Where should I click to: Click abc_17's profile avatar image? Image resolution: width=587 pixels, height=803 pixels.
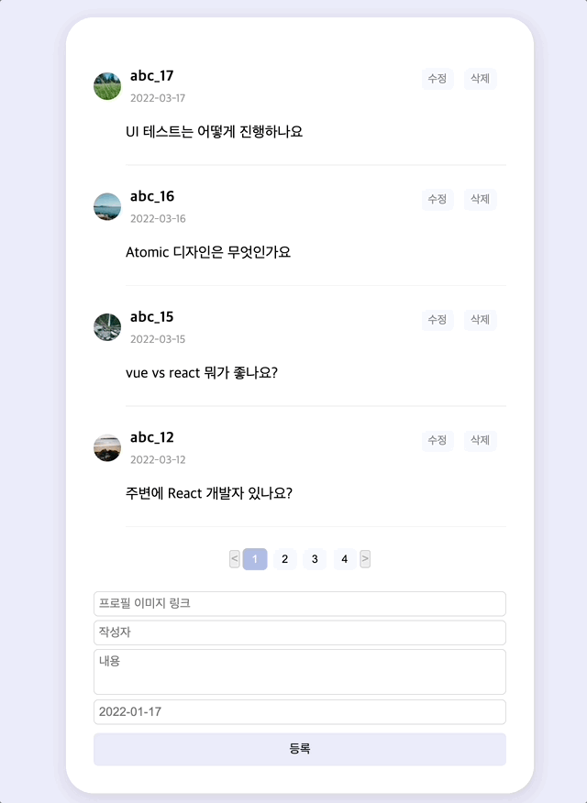pos(107,85)
